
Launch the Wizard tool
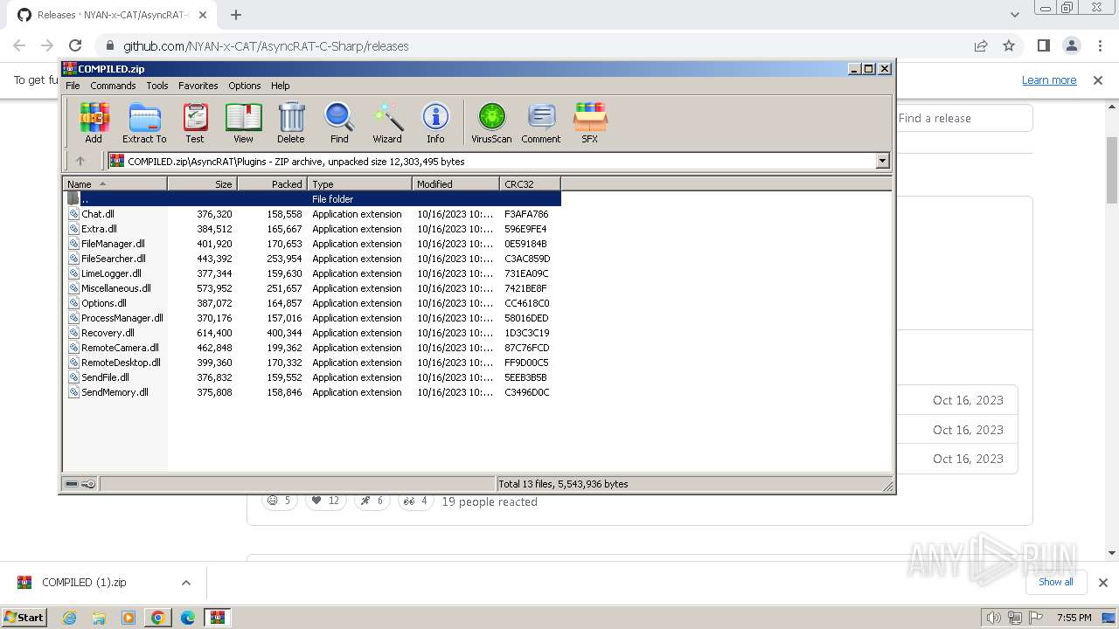[387, 122]
